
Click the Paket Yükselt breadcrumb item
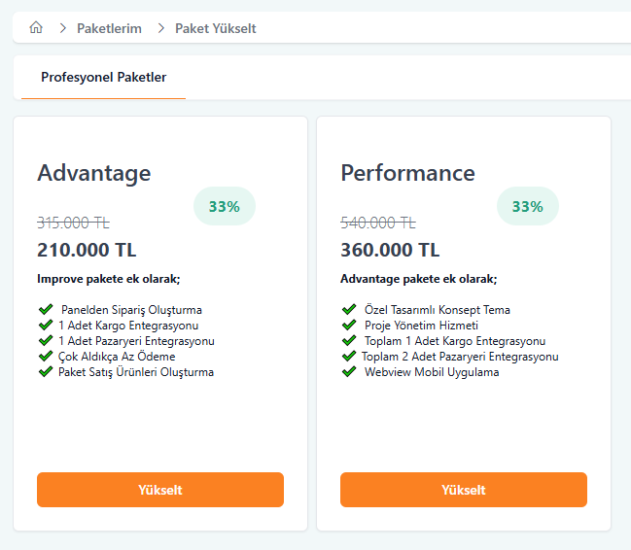point(215,28)
